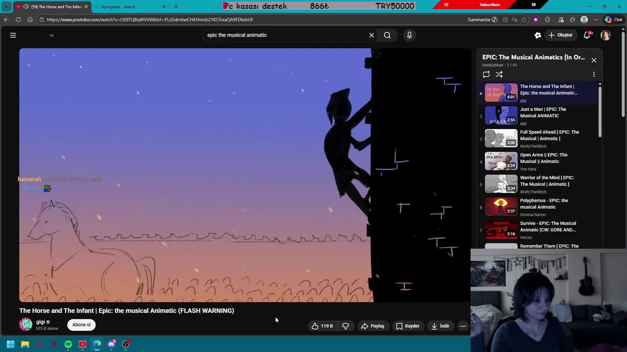Screen dimensions: 627x352
Task: Open the YouTube hamburger guide menu
Action: pos(13,35)
